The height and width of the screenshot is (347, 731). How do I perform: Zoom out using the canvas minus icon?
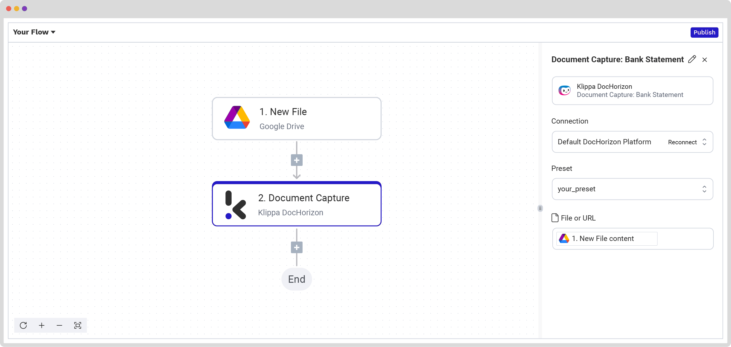coord(59,325)
